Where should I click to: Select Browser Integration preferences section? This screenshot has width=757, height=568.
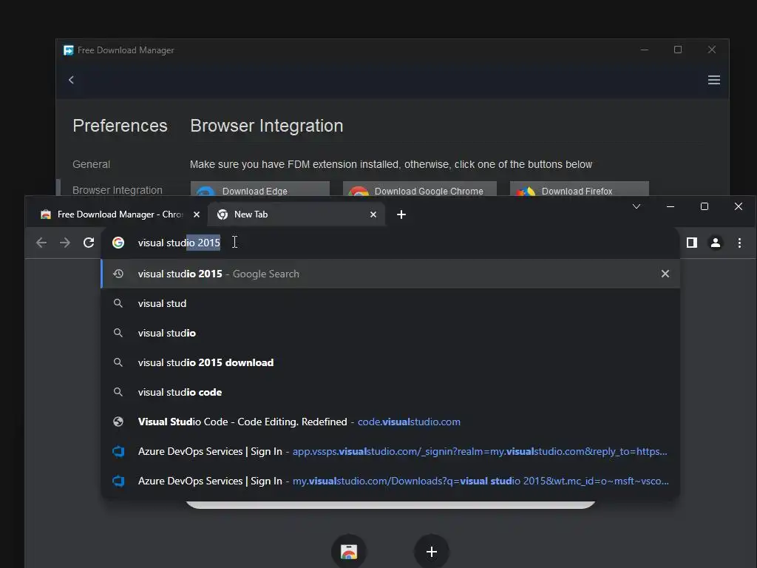[118, 190]
